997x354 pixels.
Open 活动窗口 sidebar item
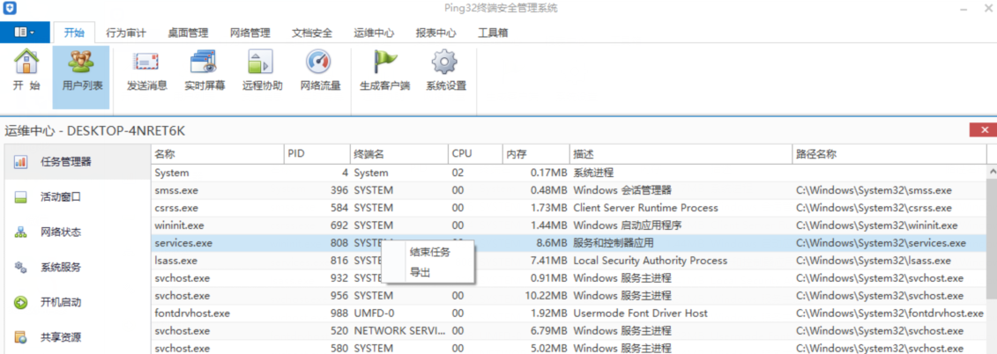tap(77, 197)
